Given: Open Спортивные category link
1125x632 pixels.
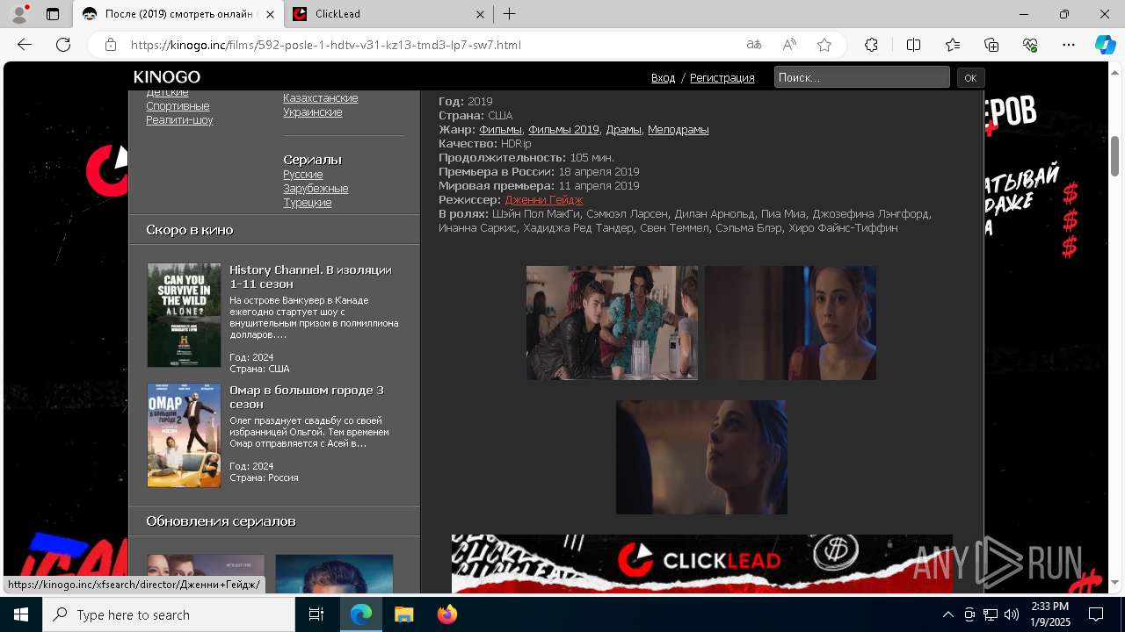Looking at the screenshot, I should click(178, 106).
